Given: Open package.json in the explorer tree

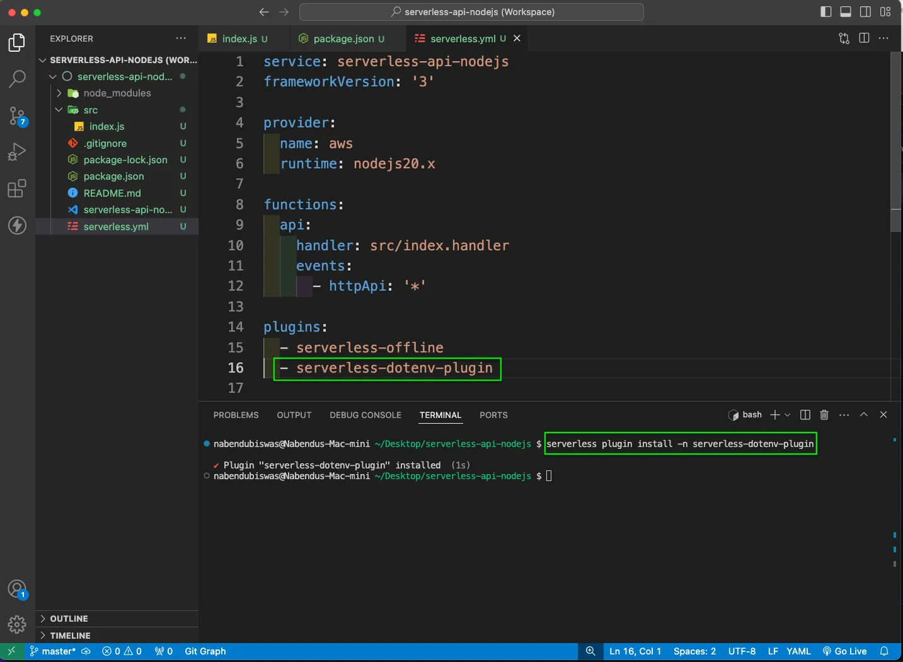Looking at the screenshot, I should point(117,176).
